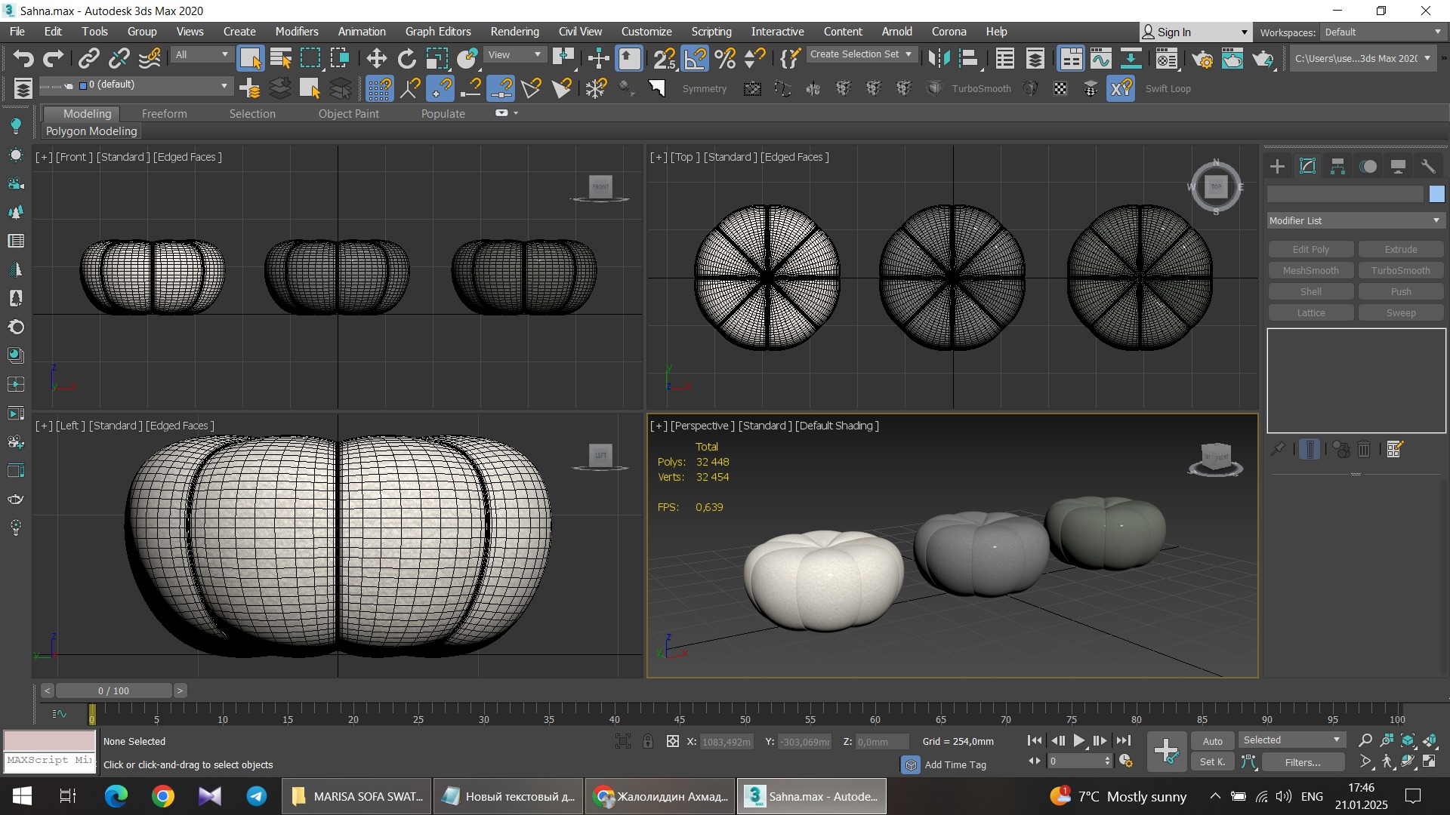Open the project path dropdown
The image size is (1450, 815).
[x=1363, y=58]
